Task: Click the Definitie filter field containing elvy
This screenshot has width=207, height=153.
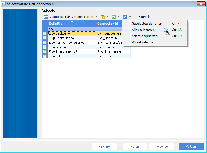Action: pos(72,29)
